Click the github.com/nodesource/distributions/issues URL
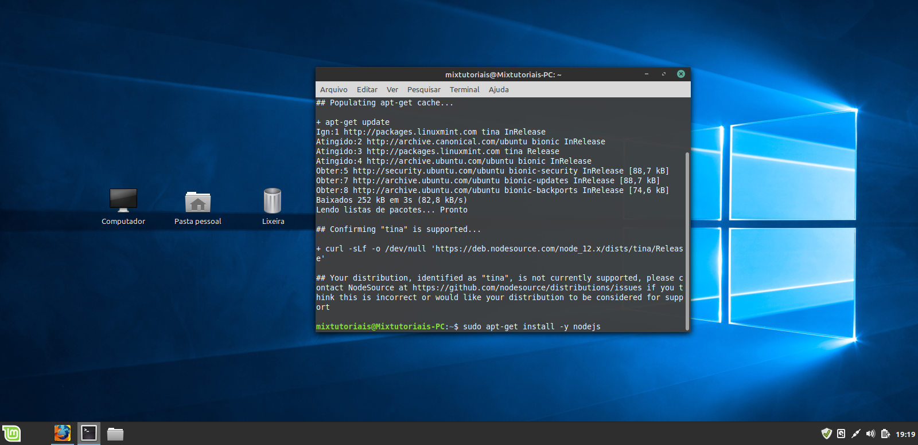 [x=527, y=288]
